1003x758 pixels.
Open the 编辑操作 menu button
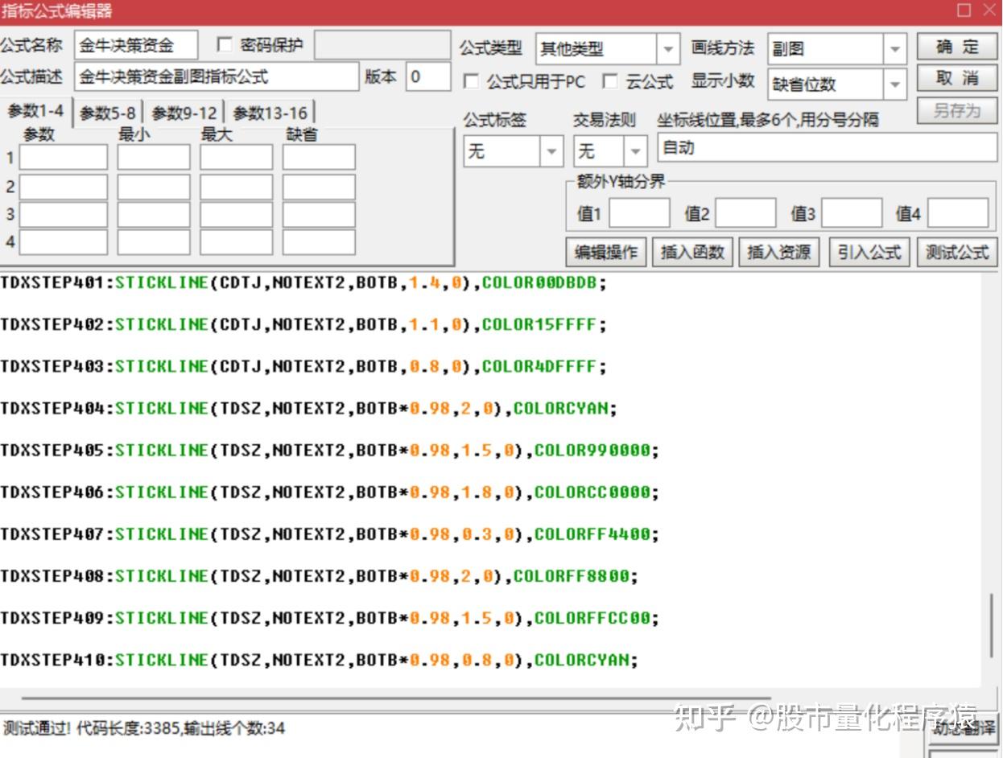[x=605, y=252]
